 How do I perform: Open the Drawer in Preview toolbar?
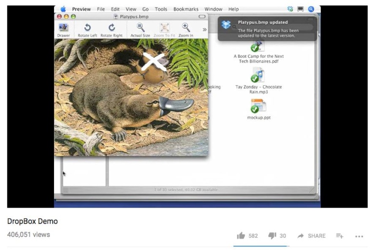(63, 28)
